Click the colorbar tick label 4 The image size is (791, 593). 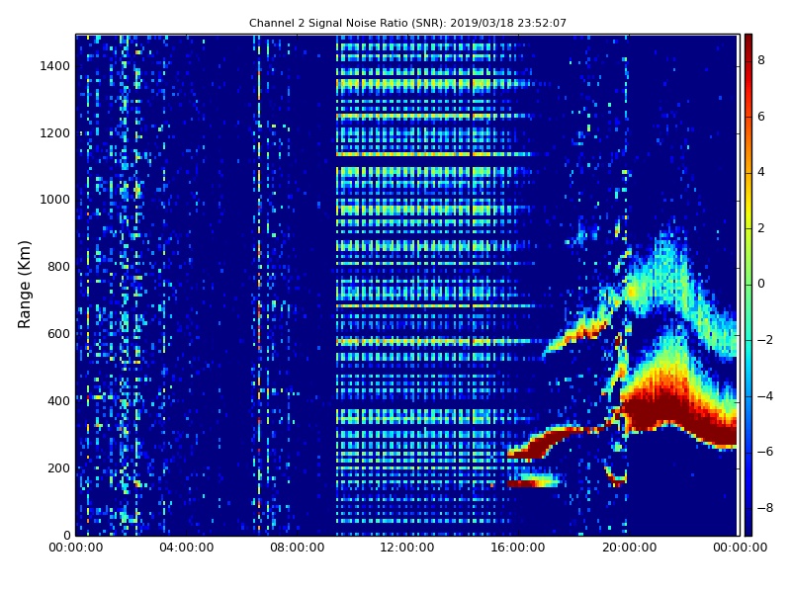click(x=761, y=172)
